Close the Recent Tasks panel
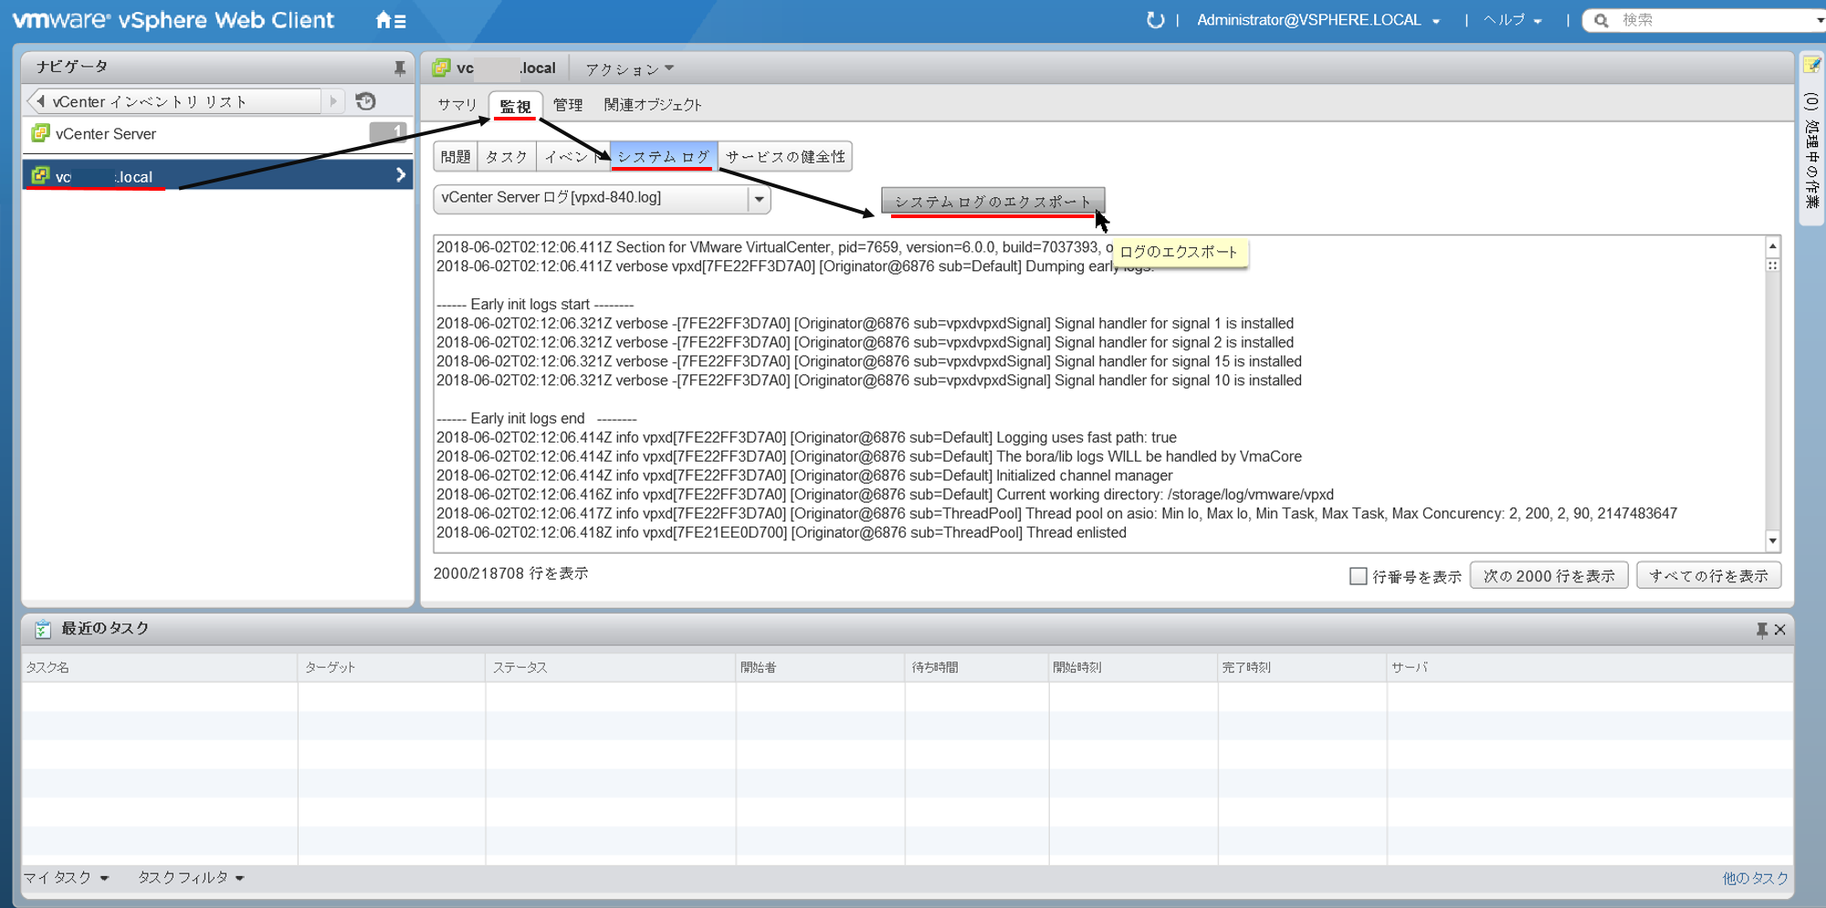Image resolution: width=1826 pixels, height=908 pixels. [x=1779, y=630]
